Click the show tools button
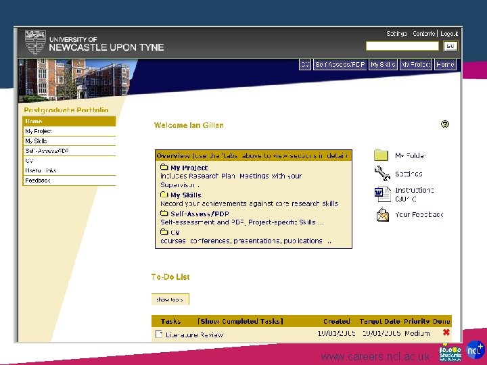Image resolution: width=487 pixels, height=365 pixels. click(x=170, y=299)
